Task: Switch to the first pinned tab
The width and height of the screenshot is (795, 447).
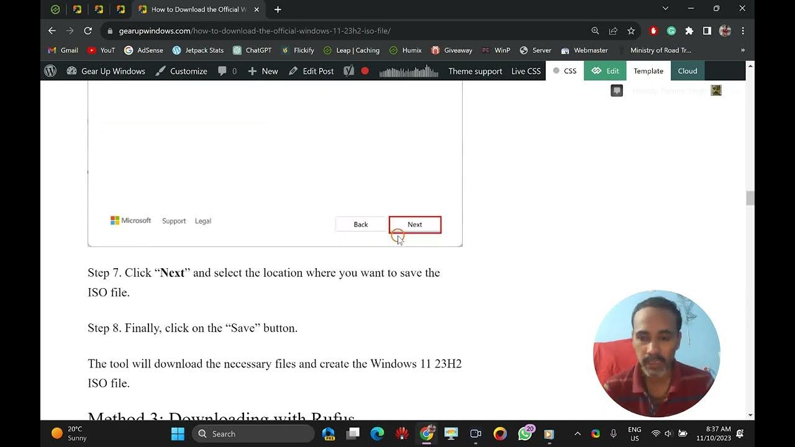Action: (x=55, y=9)
